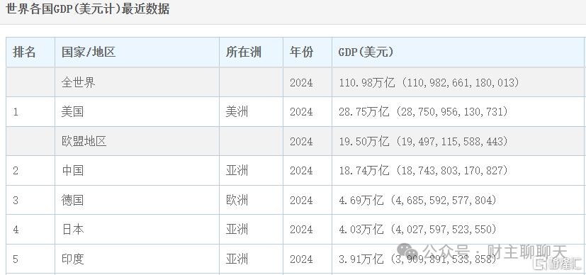Click year 2024 in 中国 row
The height and width of the screenshot is (275, 586).
pos(301,171)
